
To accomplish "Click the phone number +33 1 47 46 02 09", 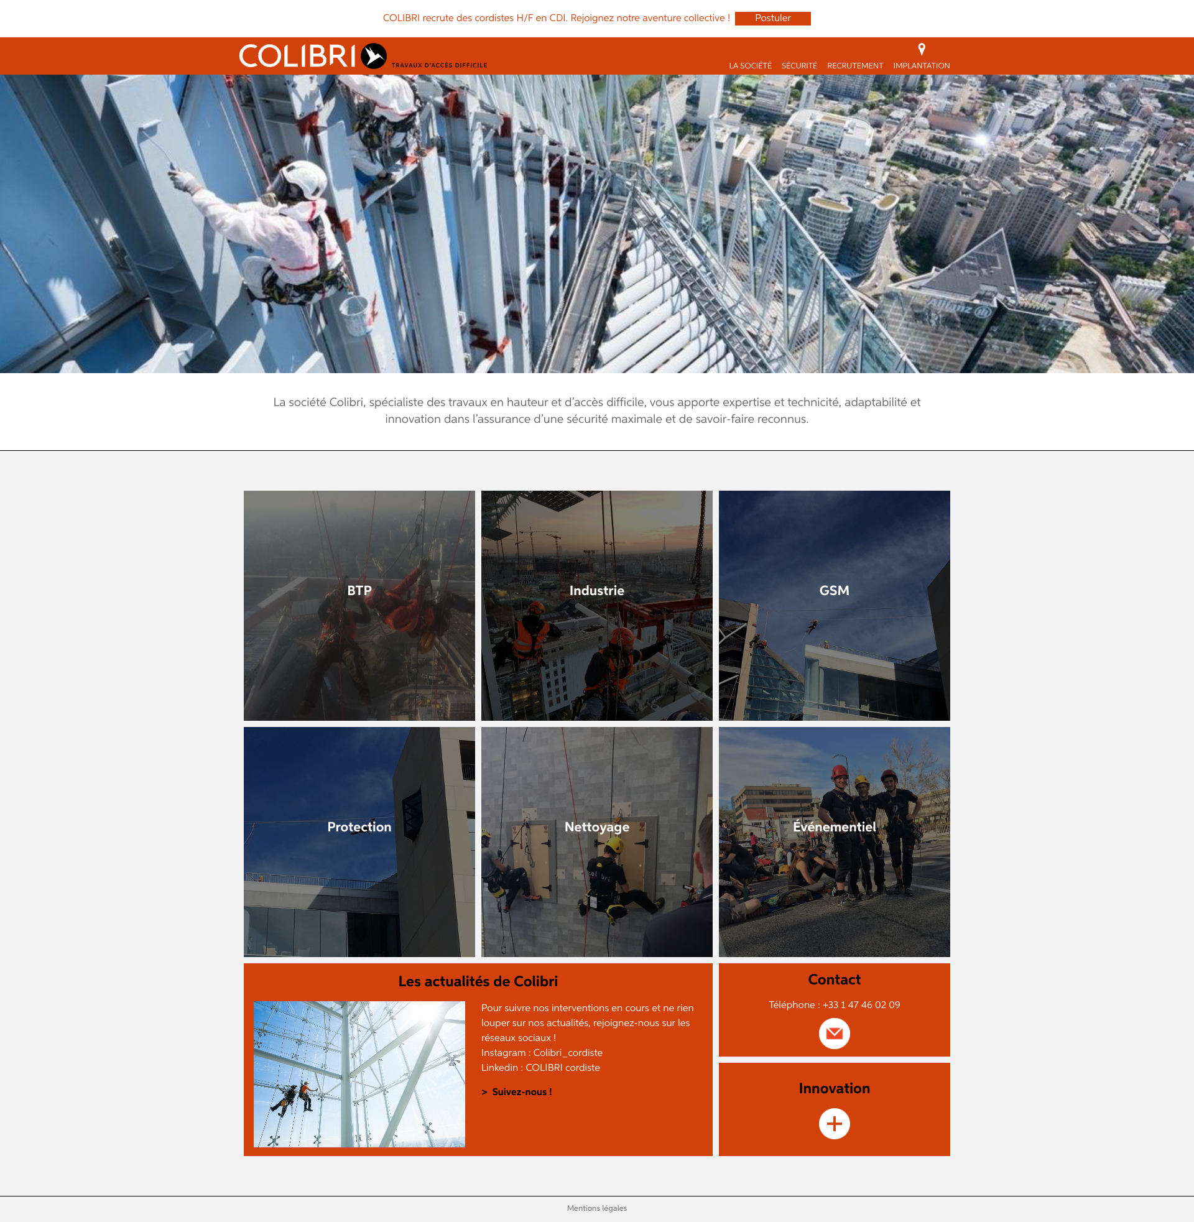I will coord(861,1004).
